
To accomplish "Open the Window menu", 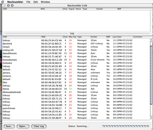I will point(45,2).
